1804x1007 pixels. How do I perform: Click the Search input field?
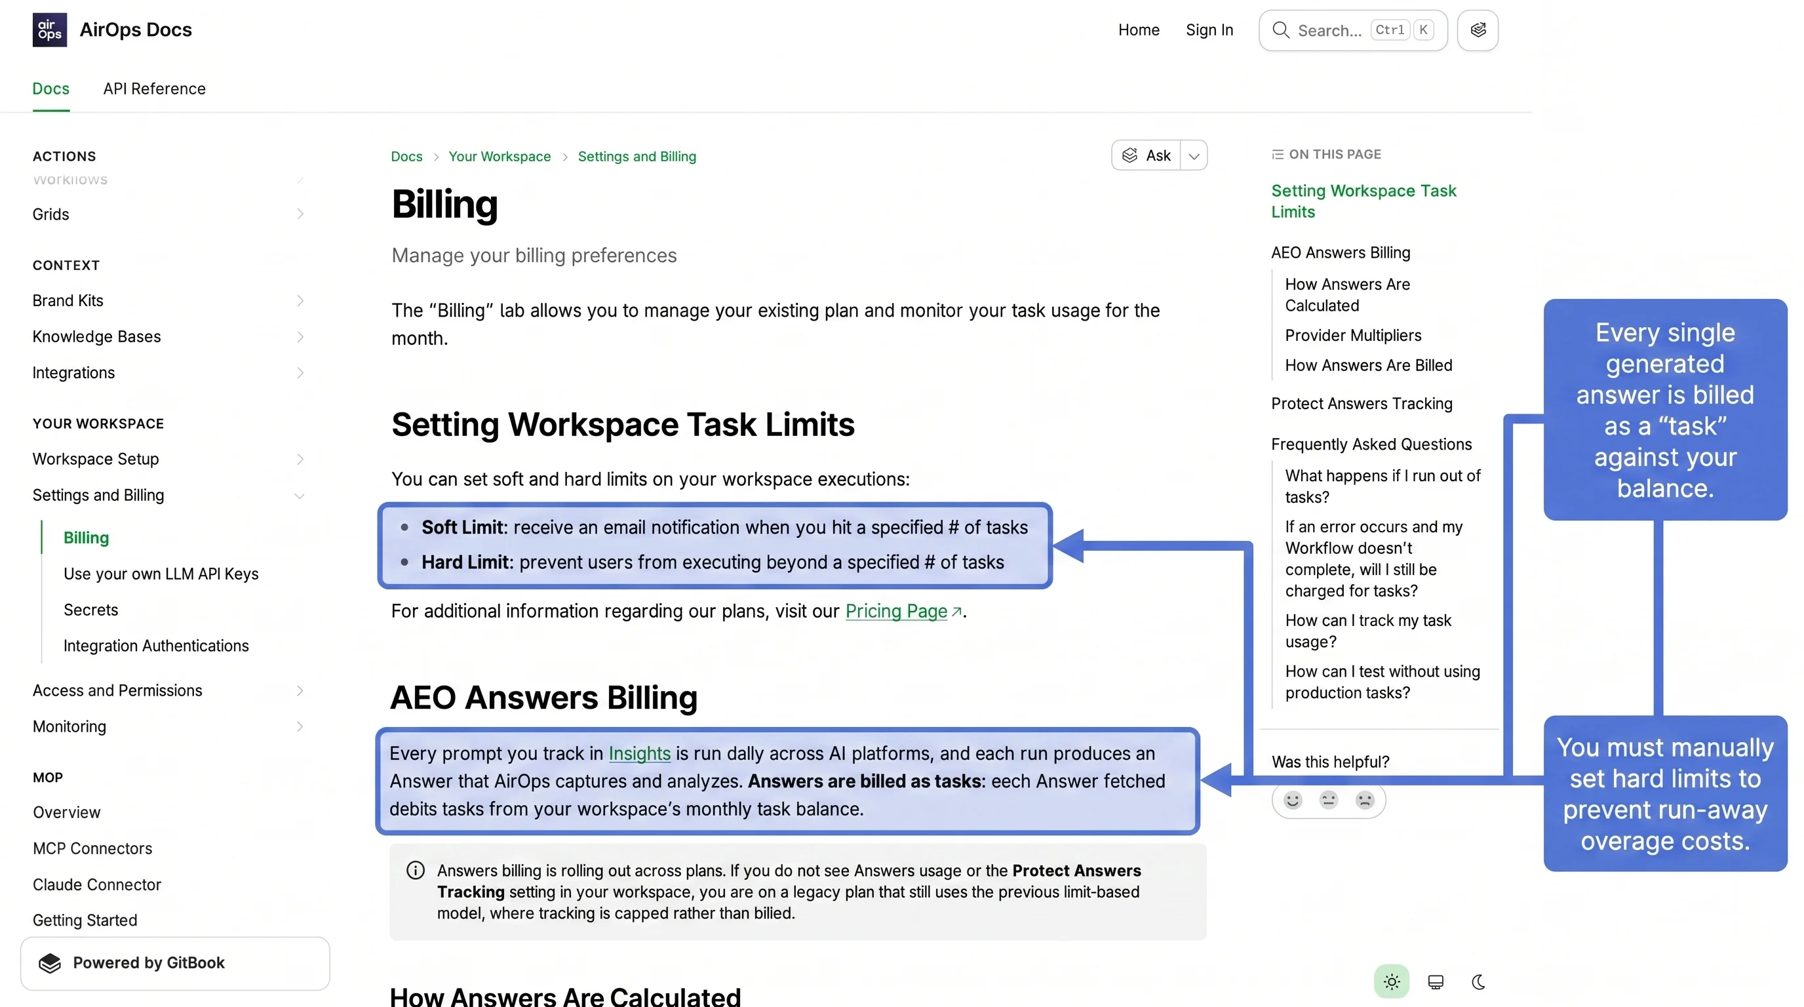tap(1352, 30)
